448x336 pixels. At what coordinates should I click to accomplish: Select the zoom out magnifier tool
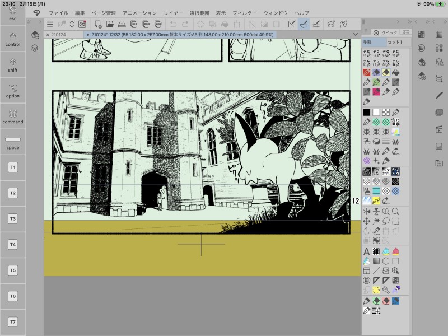click(395, 212)
